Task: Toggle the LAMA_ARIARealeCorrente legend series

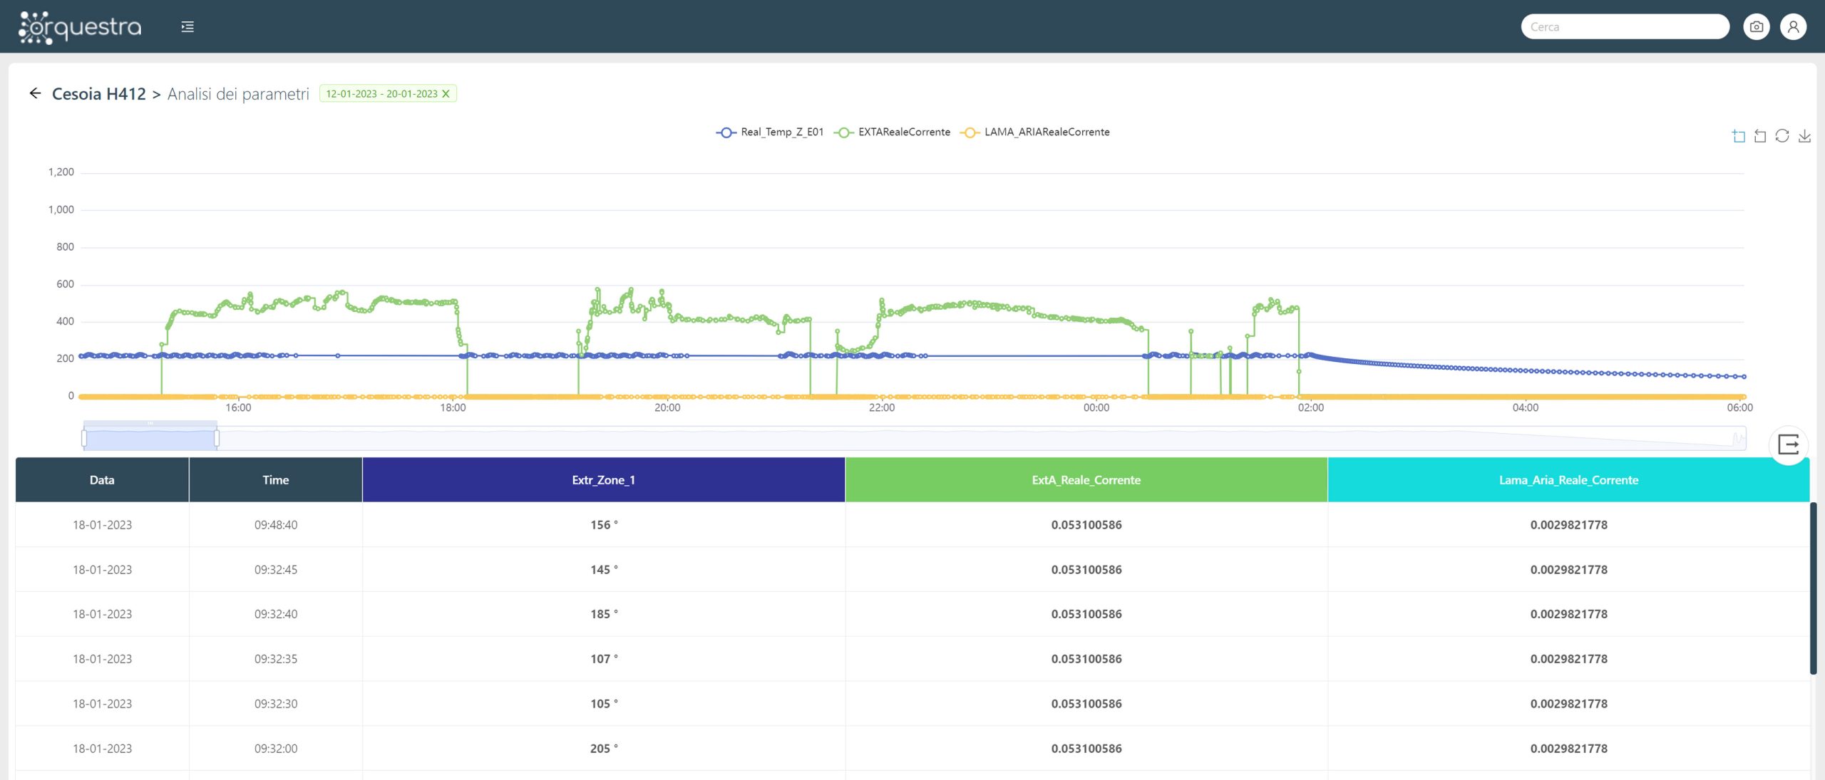Action: 1034,132
